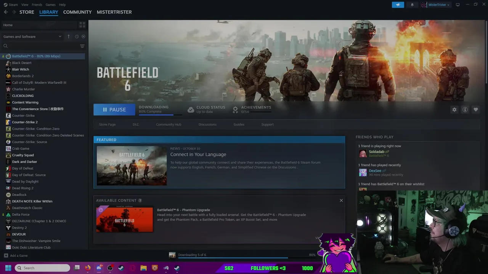Open OBS Studio from the taskbar
Image resolution: width=488 pixels, height=274 pixels.
point(110,268)
